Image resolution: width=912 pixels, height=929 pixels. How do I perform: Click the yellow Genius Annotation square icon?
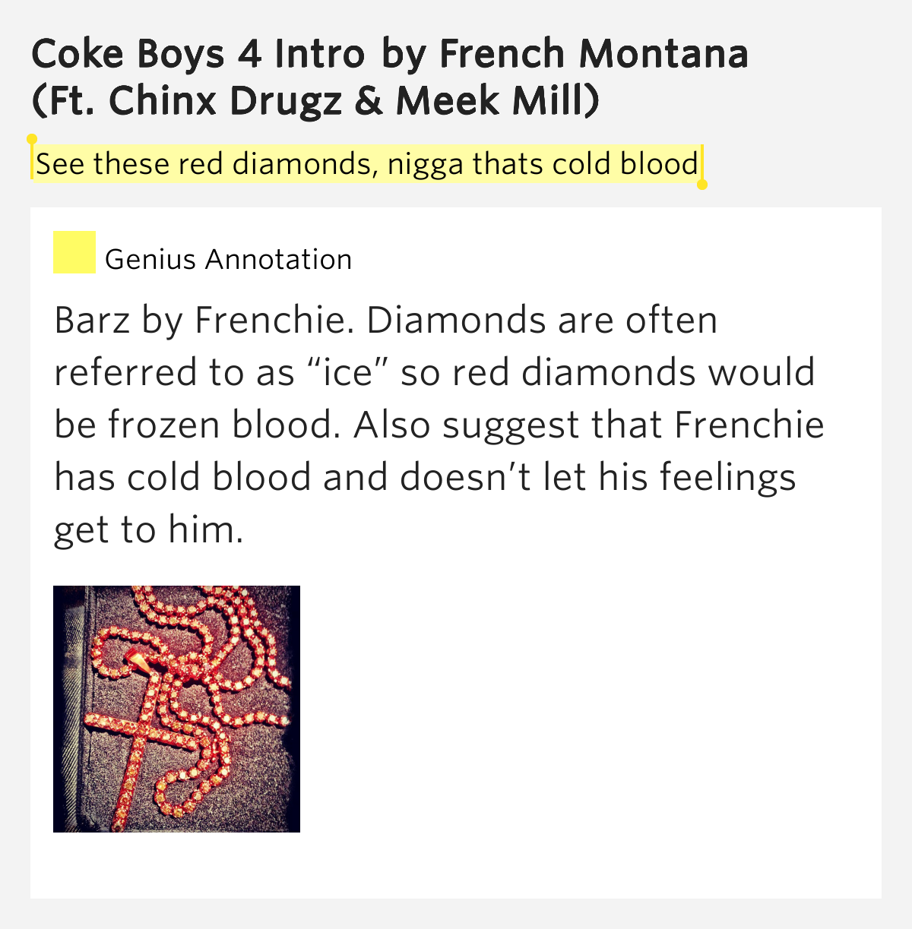click(74, 252)
